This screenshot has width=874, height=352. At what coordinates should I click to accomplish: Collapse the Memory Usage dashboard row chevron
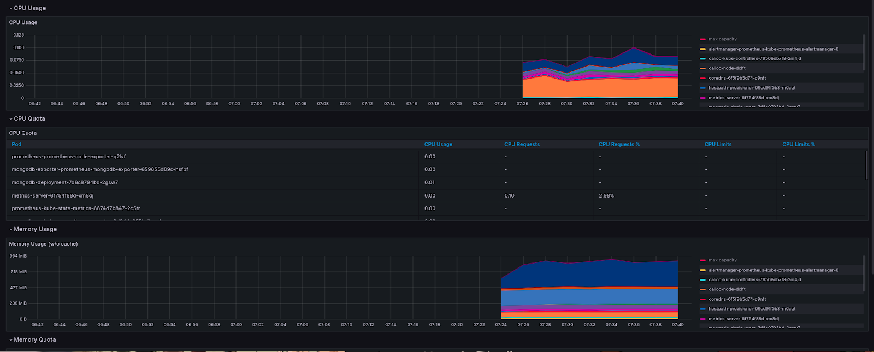tap(10, 229)
